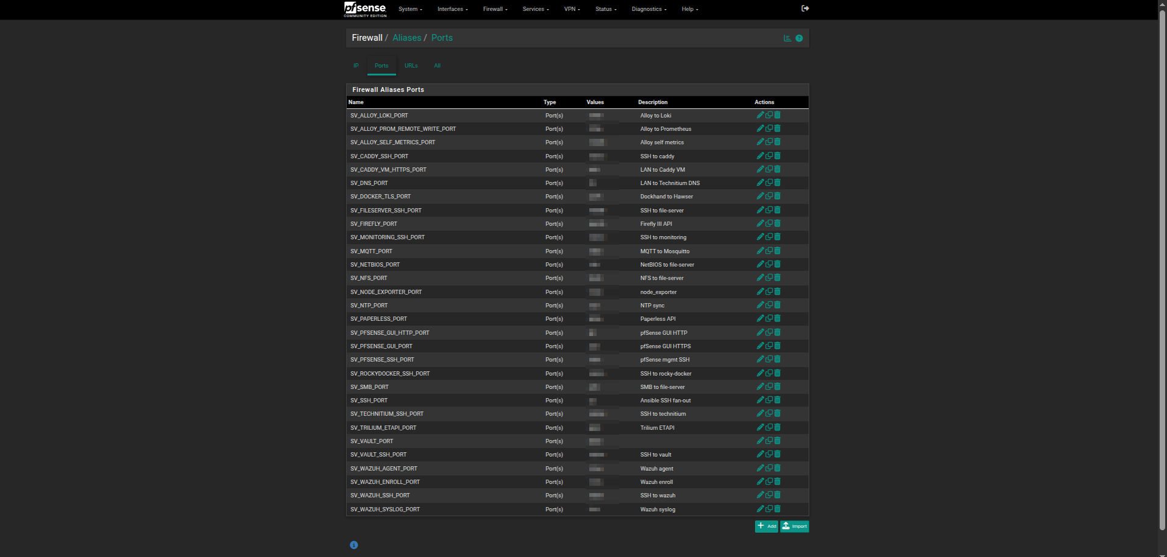Edit the SV_ALLOY_LOKI_PORT alias
Image resolution: width=1167 pixels, height=557 pixels.
tap(760, 115)
